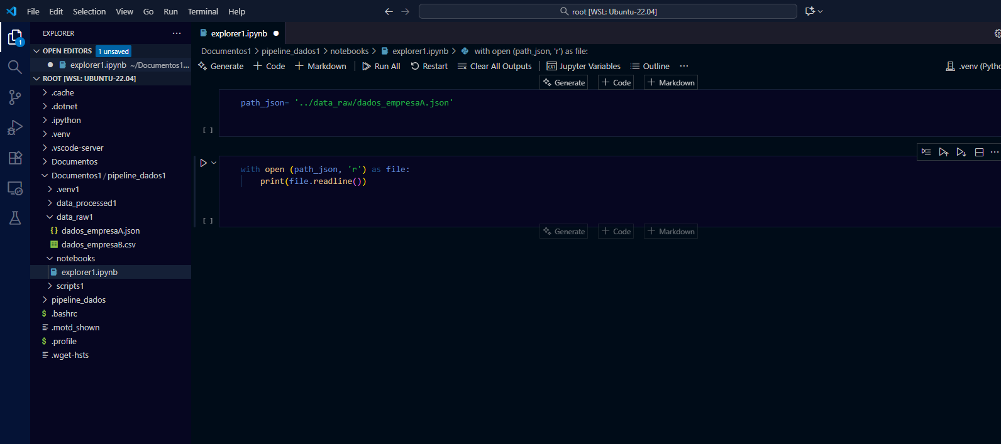Open the Extensions view
Image resolution: width=1001 pixels, height=444 pixels.
pos(15,158)
